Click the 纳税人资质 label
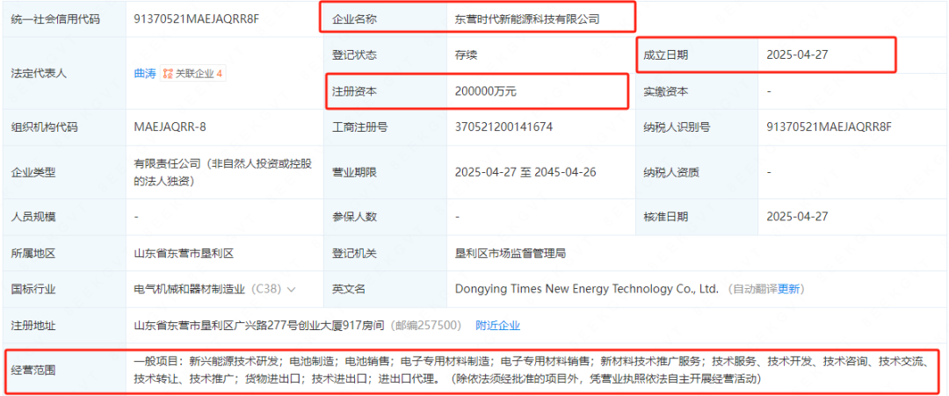 (x=671, y=172)
